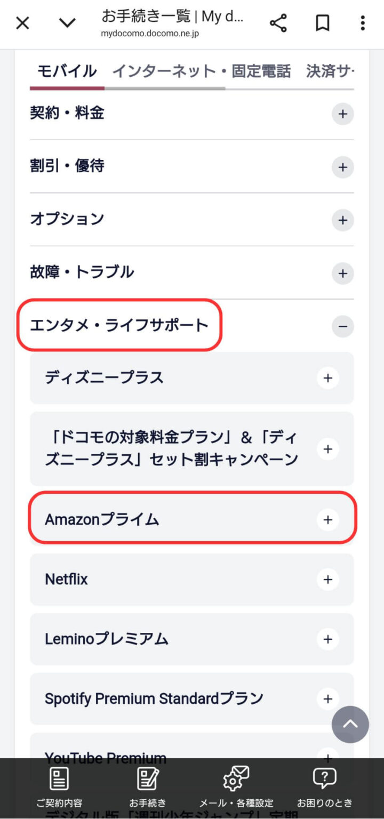The image size is (384, 819).
Task: Bookmark this page with the bookmark icon
Action: point(323,23)
